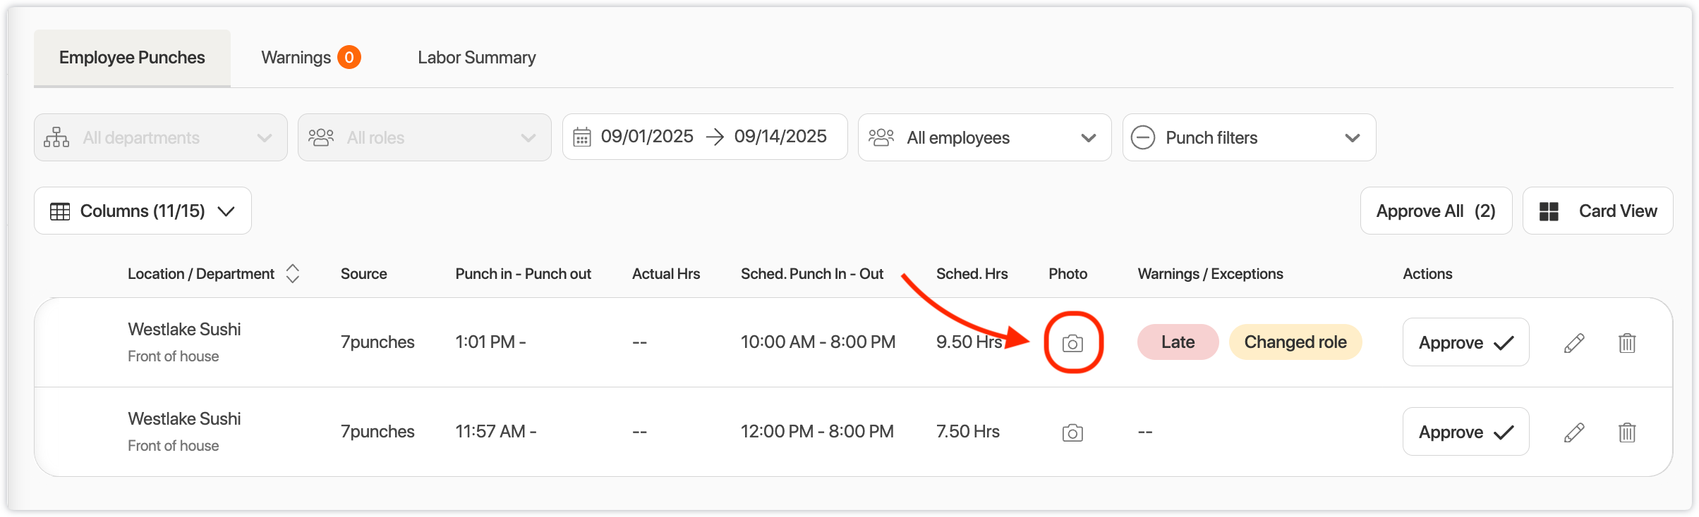Expand the Punch filters dropdown
This screenshot has width=1699, height=517.
(1249, 137)
